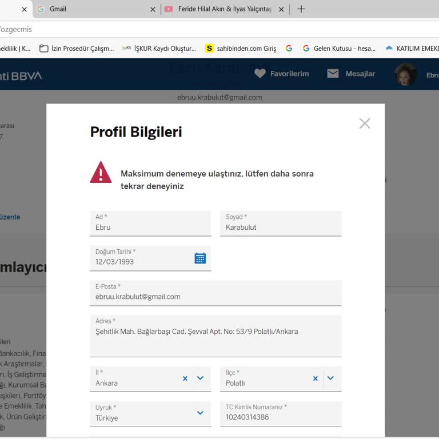The width and height of the screenshot is (439, 439).
Task: Close the Feride Hilal Akın tab
Action: point(281,10)
